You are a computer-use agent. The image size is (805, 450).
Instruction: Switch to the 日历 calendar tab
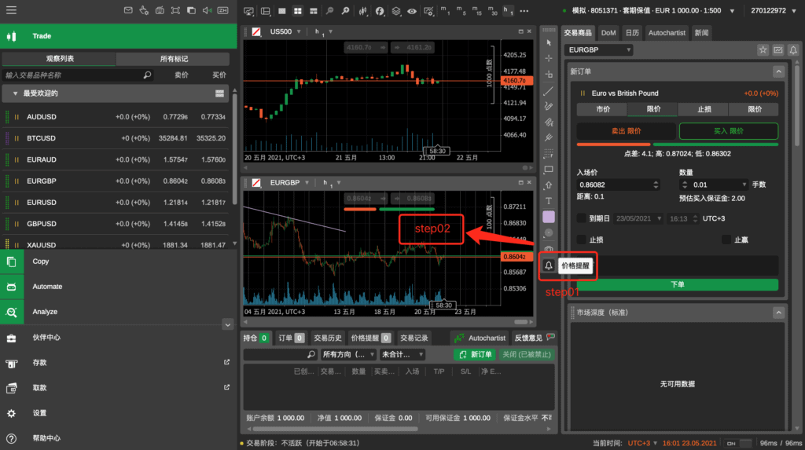point(632,33)
